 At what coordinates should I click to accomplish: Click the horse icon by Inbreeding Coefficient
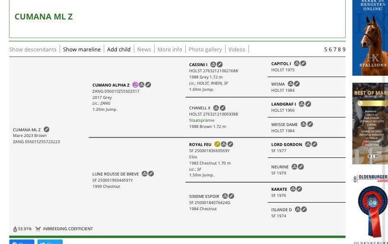click(x=38, y=229)
